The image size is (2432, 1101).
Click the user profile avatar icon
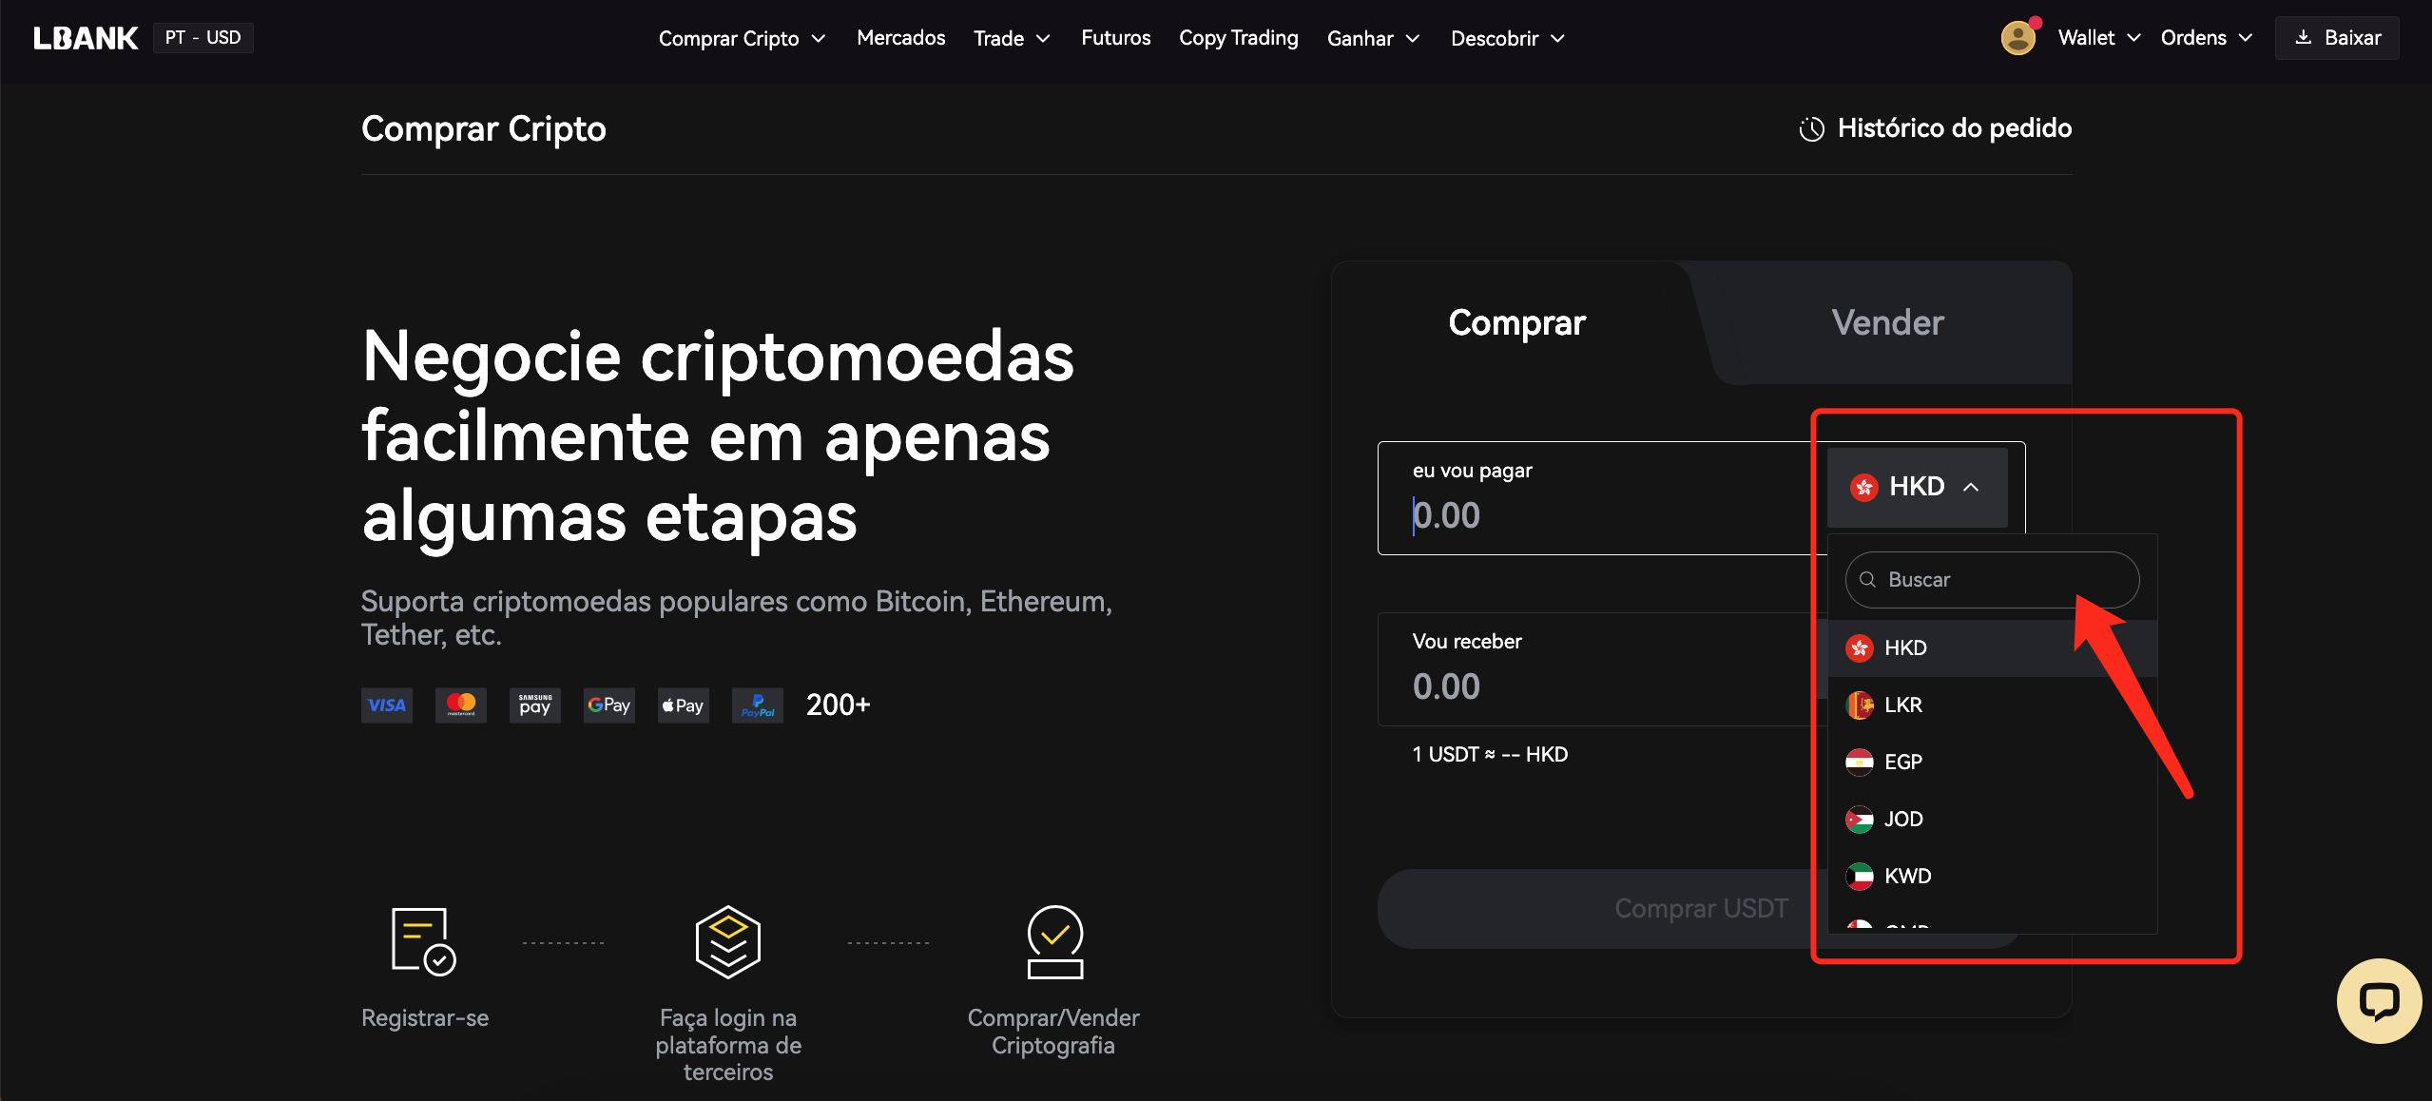coord(2017,38)
